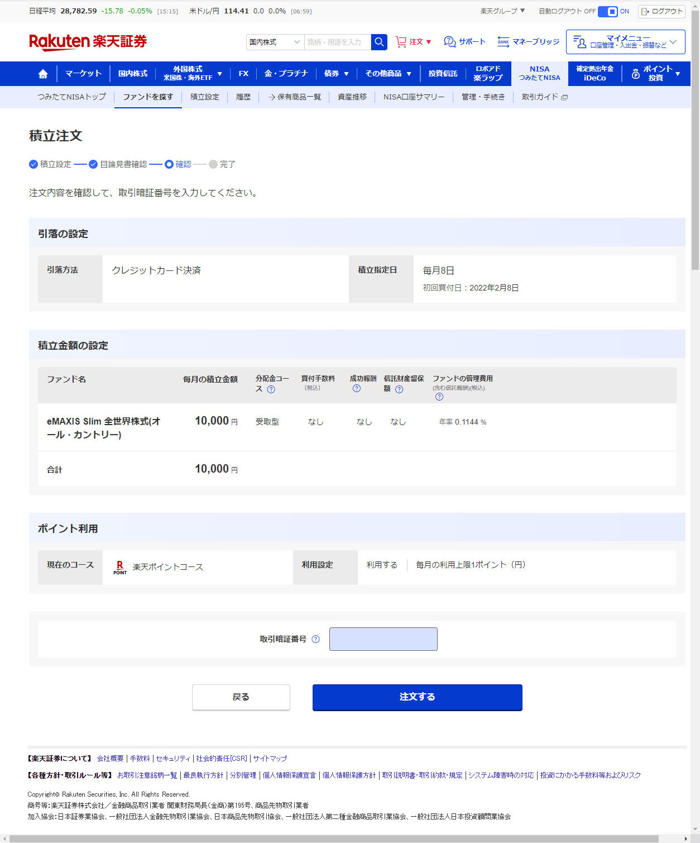Click help icon next to 取引暗証番号
Viewport: 700px width, 843px height.
point(315,639)
